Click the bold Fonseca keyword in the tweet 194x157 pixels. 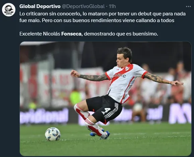(71, 33)
